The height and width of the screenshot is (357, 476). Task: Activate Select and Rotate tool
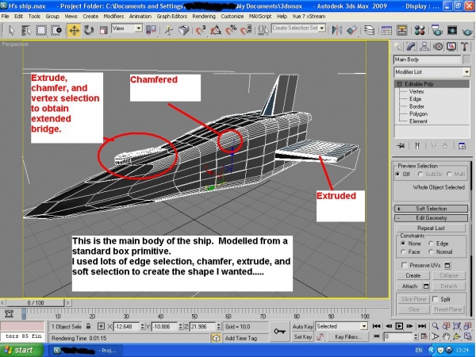click(x=89, y=30)
